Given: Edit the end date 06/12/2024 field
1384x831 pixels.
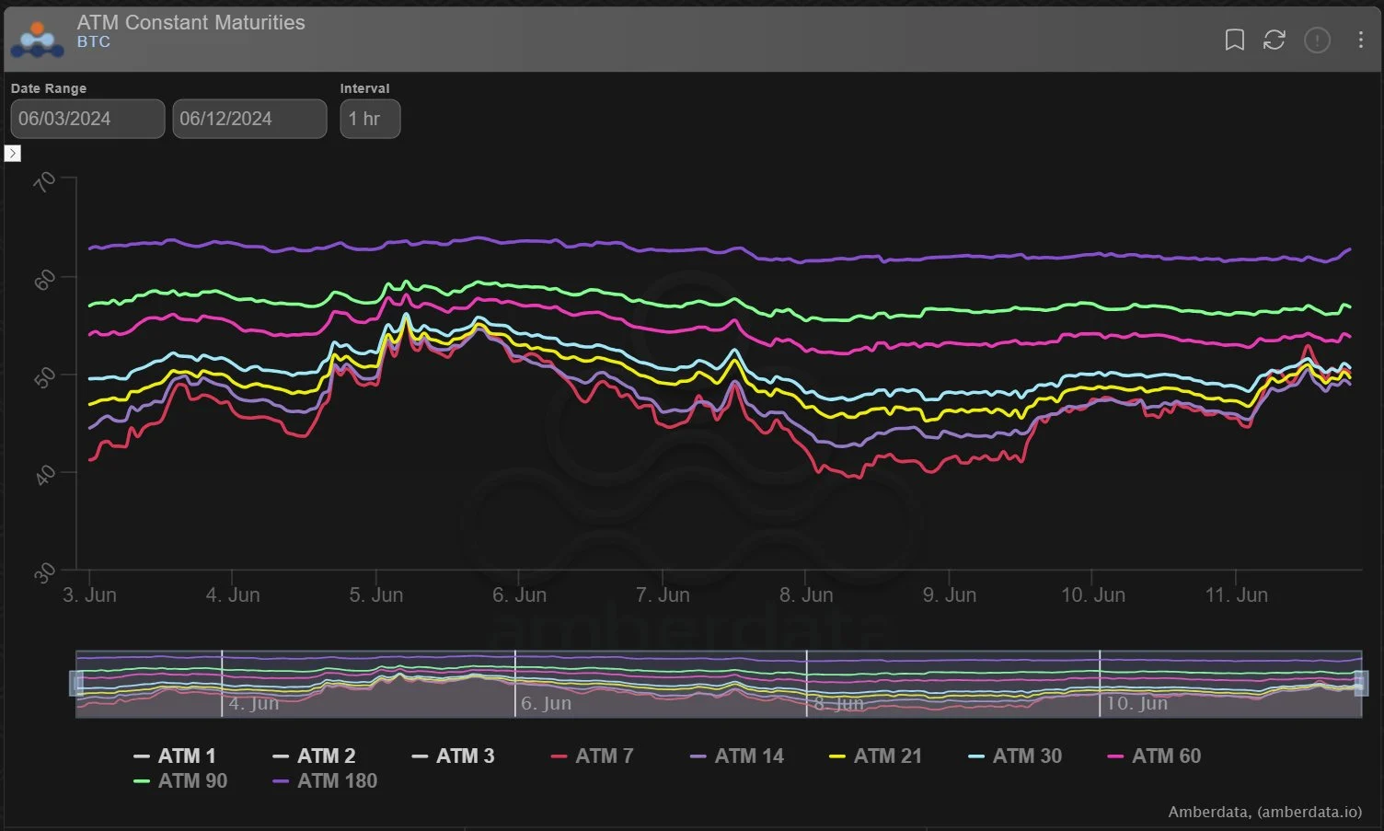Looking at the screenshot, I should [249, 119].
